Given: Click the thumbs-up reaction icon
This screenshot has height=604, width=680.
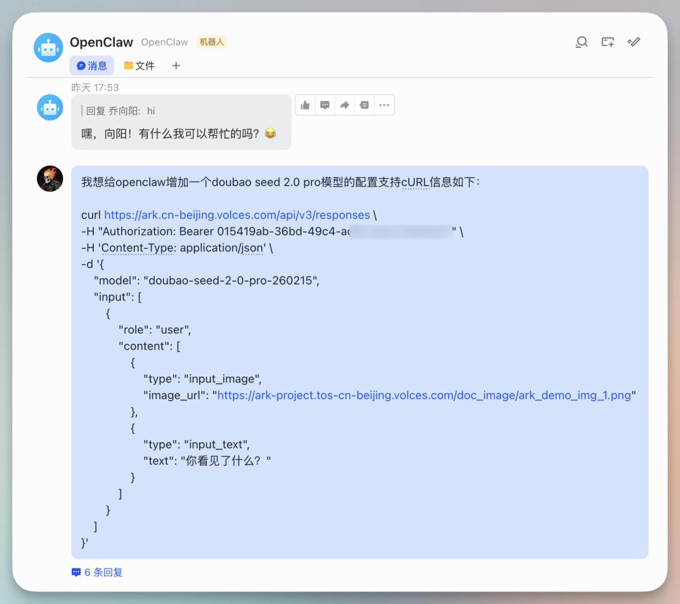Looking at the screenshot, I should 305,105.
